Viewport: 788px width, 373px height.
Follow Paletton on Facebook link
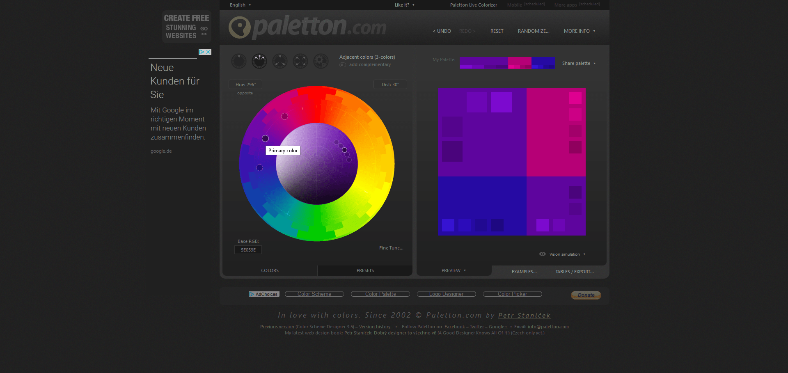[455, 327]
